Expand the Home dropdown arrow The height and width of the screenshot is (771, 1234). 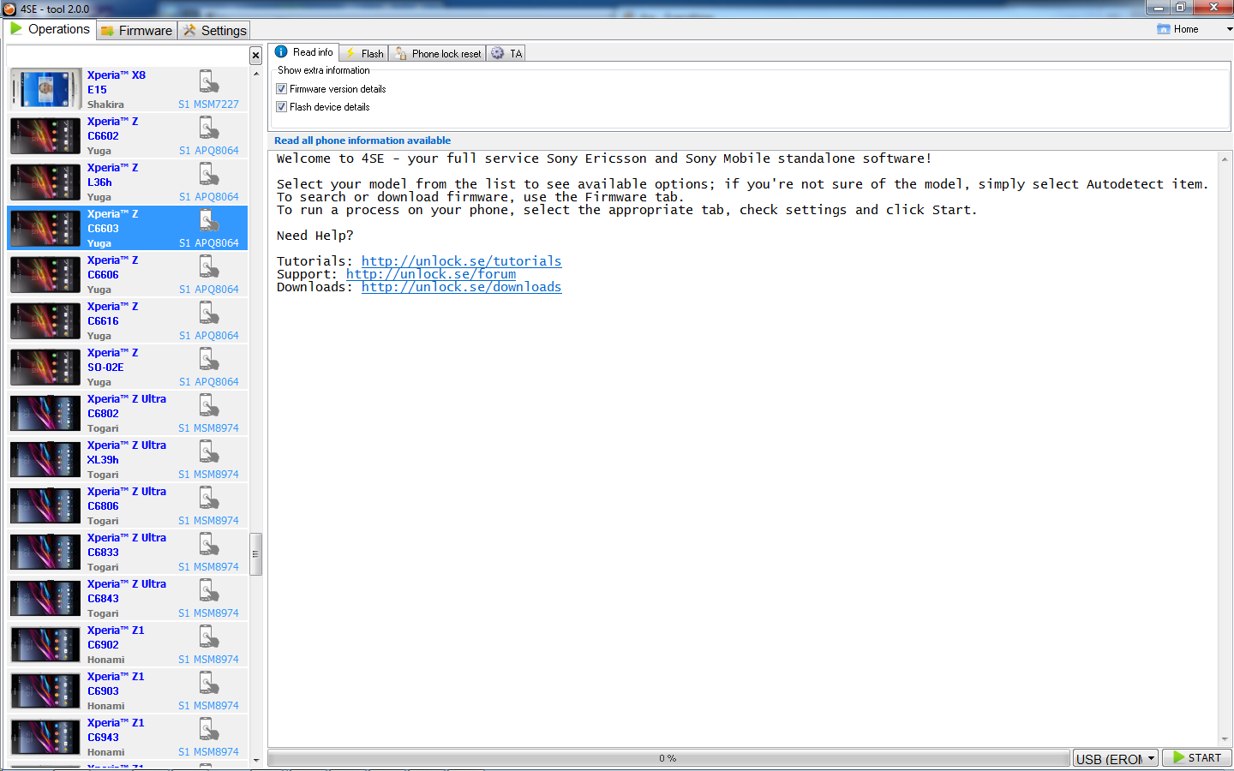tap(1230, 29)
